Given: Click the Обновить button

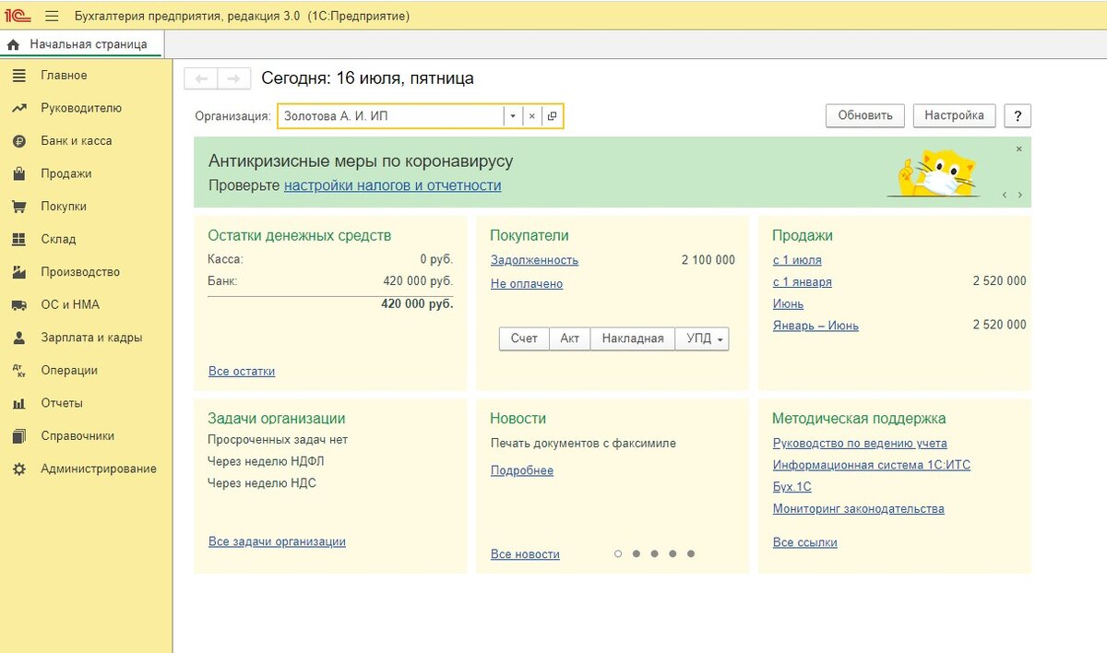Looking at the screenshot, I should coord(865,115).
